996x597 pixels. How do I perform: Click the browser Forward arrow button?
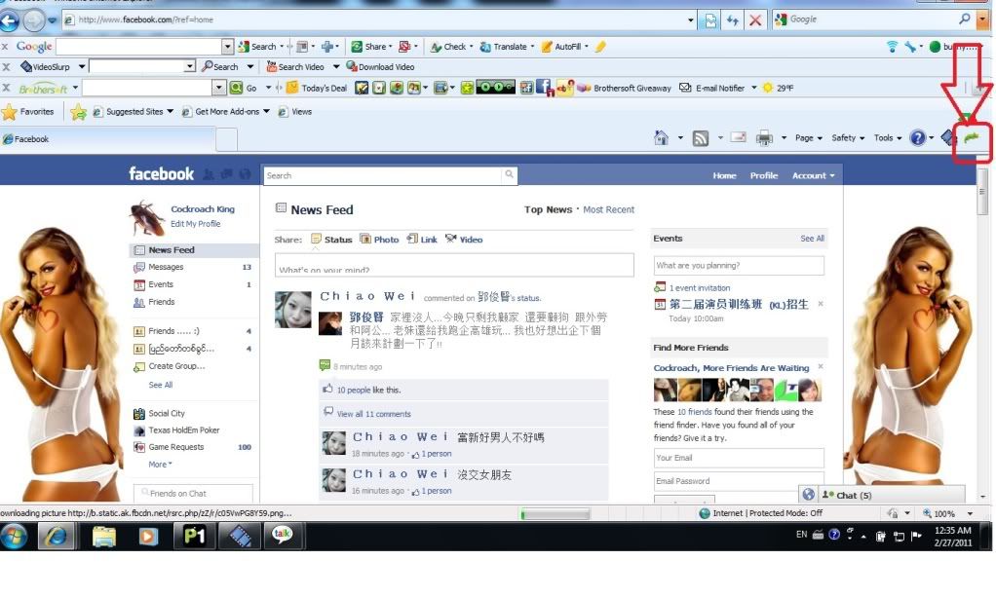34,21
